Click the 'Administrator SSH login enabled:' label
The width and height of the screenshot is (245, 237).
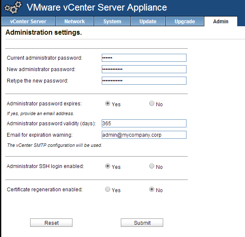tap(45, 166)
